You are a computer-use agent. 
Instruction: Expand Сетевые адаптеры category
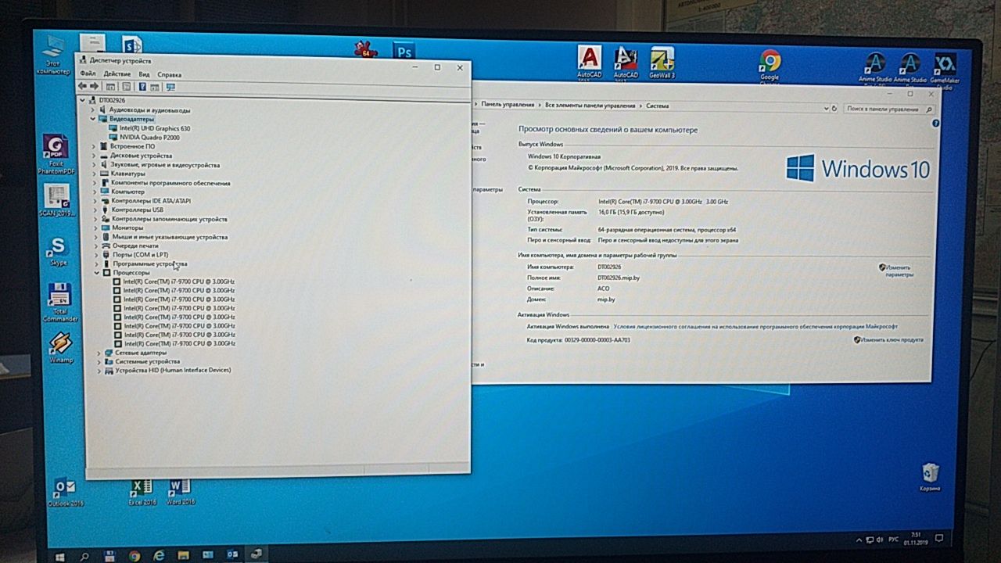point(99,353)
